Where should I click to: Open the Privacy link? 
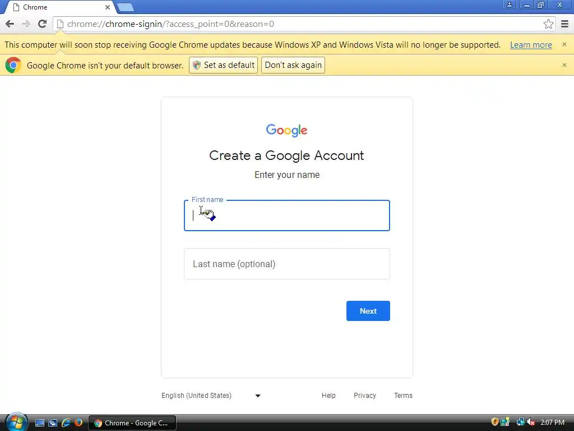pyautogui.click(x=364, y=396)
